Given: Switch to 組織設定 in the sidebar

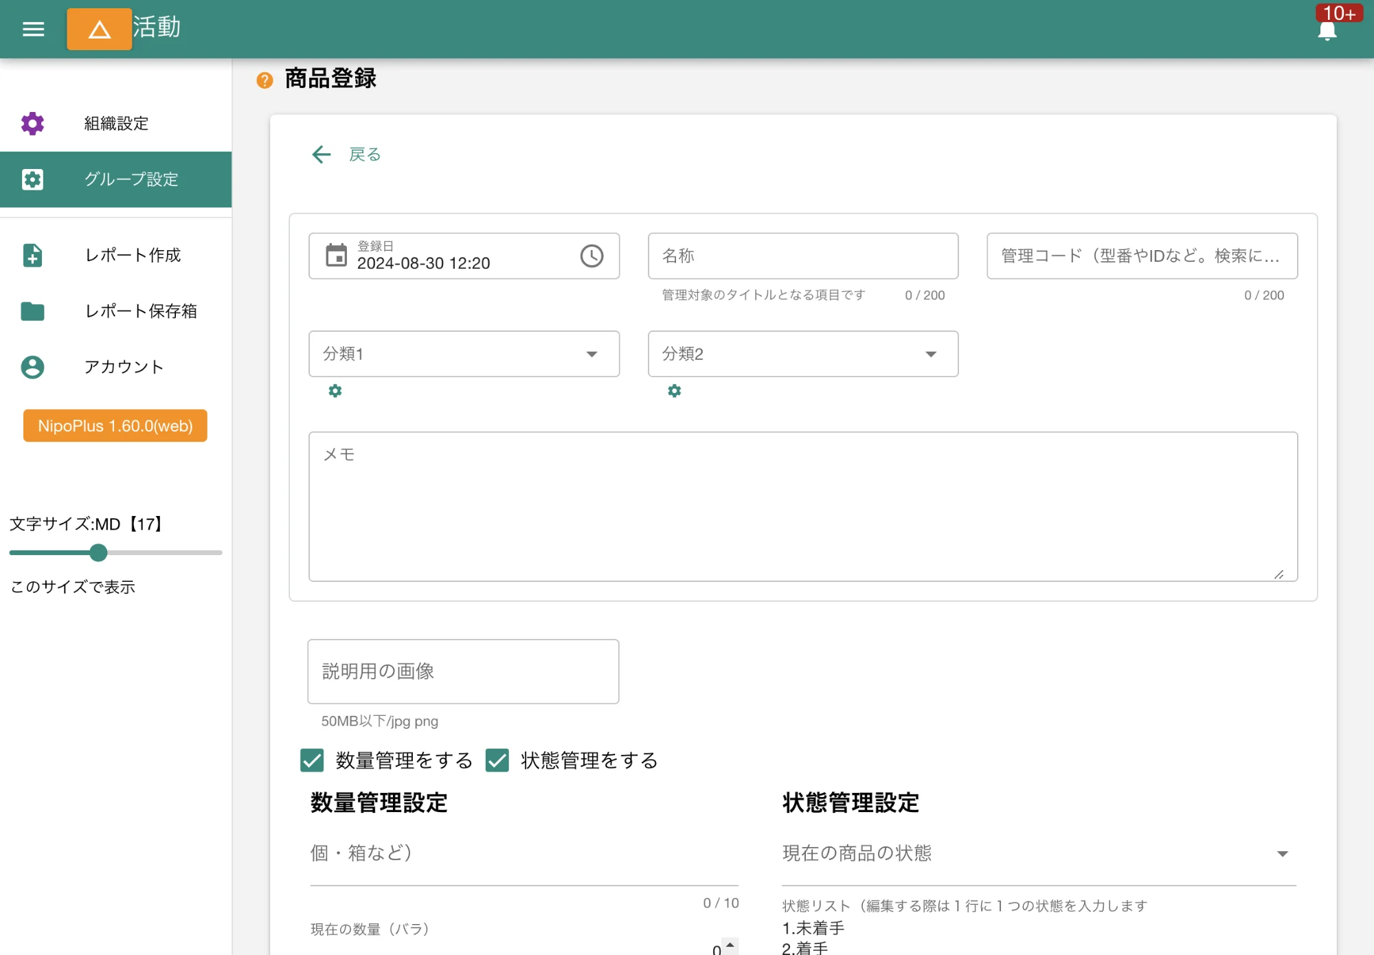Looking at the screenshot, I should [114, 124].
